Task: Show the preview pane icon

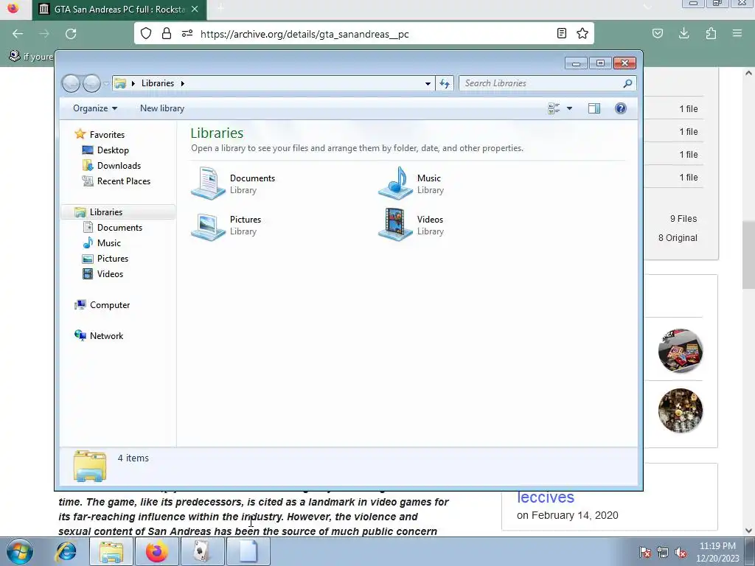Action: [x=594, y=108]
